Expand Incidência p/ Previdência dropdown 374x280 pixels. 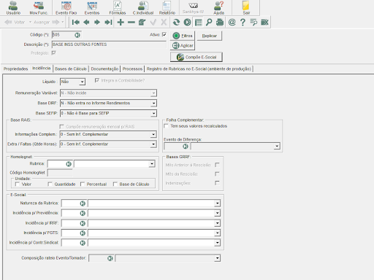tap(217, 214)
